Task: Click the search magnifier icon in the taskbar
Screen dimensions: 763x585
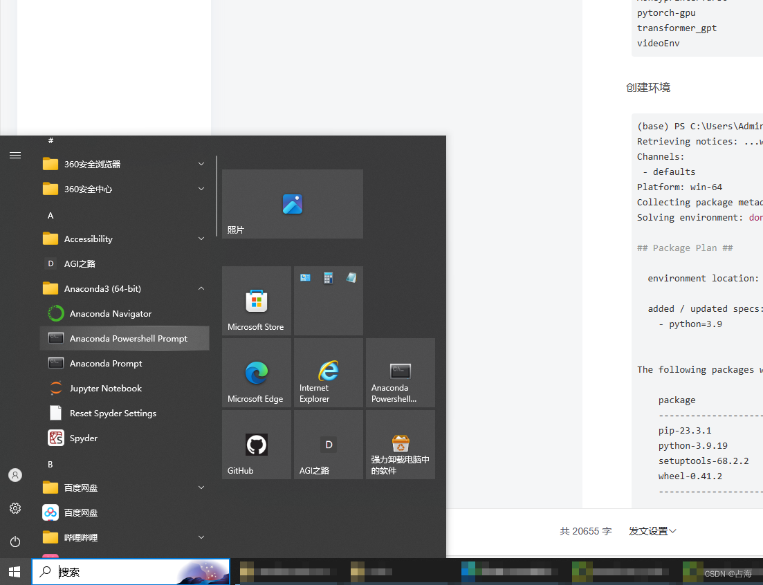Action: [x=45, y=571]
